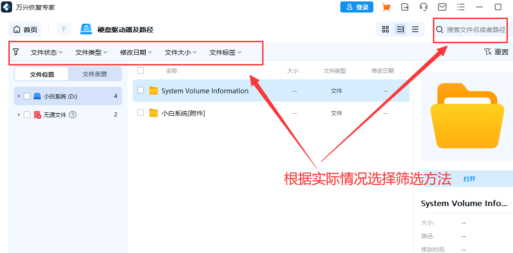This screenshot has height=253, width=513.
Task: Open 文件大小 filter dropdown
Action: pos(180,52)
